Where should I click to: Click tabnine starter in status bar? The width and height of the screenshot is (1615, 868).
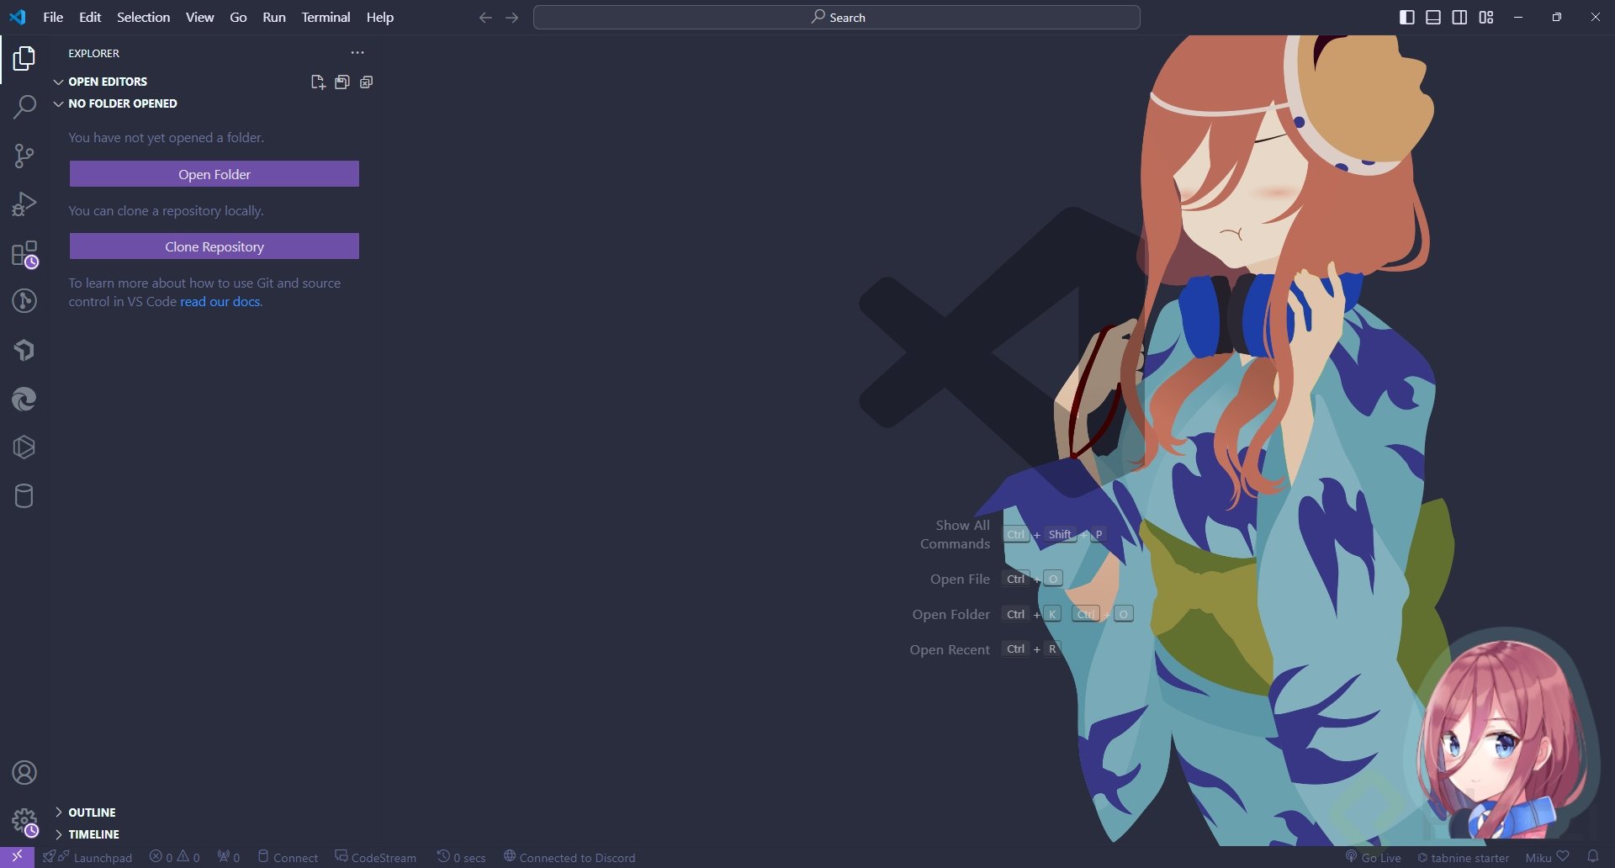1463,857
